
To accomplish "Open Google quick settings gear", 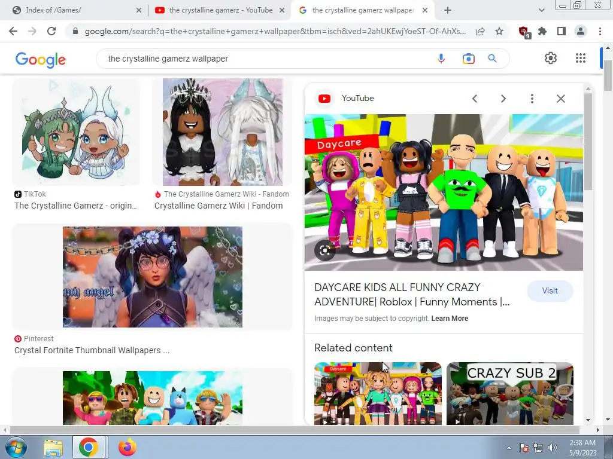I will point(551,58).
